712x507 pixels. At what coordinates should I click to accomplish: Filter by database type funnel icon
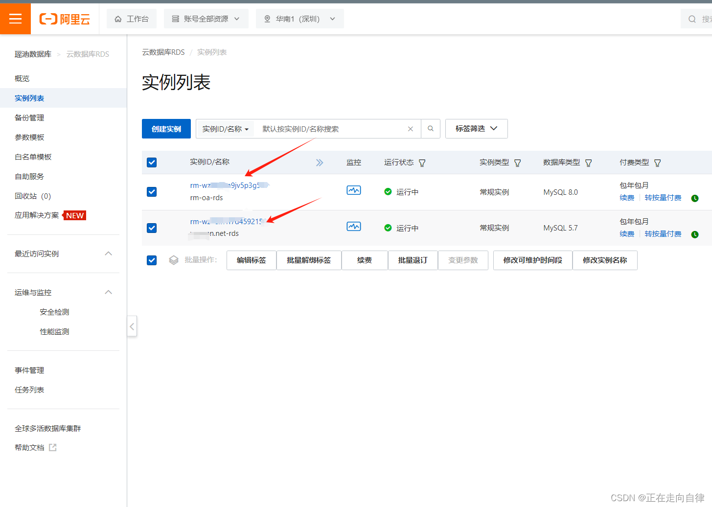point(589,163)
